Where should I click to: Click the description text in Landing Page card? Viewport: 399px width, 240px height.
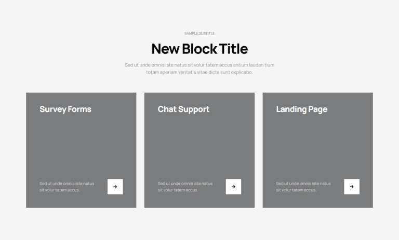303,187
